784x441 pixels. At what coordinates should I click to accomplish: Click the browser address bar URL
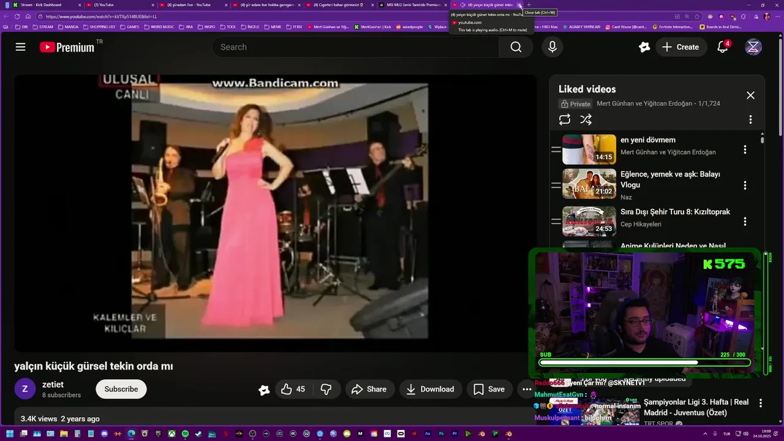point(102,17)
